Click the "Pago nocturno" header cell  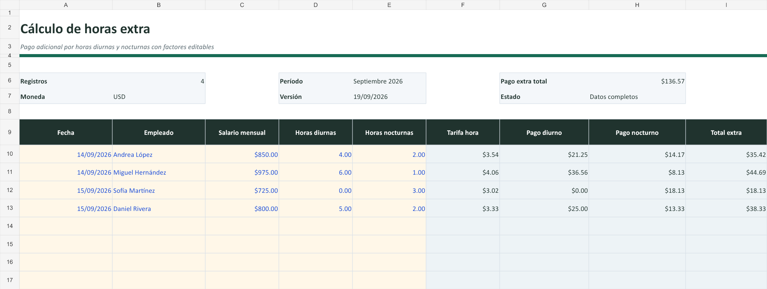(x=637, y=133)
